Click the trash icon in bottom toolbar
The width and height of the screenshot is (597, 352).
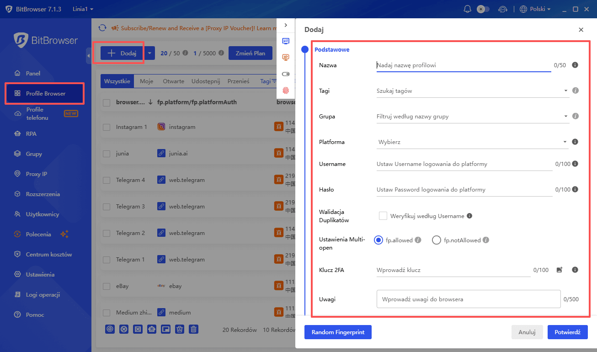[194, 329]
